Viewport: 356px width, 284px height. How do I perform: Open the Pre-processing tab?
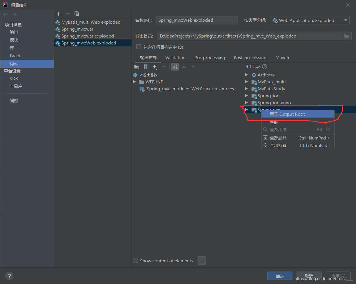point(210,58)
